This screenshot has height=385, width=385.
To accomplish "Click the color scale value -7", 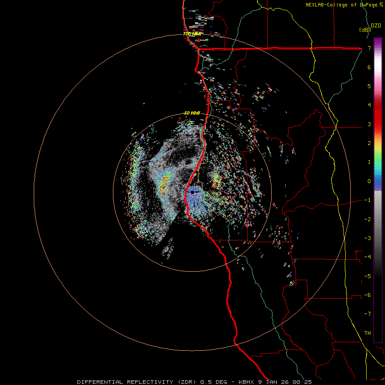I will click(x=367, y=314).
